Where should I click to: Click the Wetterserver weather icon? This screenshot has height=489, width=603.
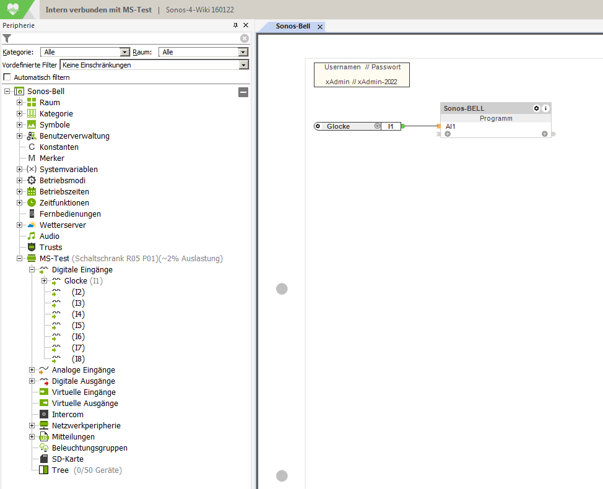pyautogui.click(x=32, y=225)
